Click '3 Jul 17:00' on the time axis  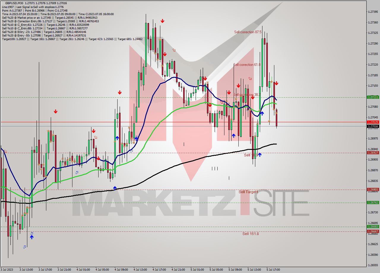click(45, 270)
